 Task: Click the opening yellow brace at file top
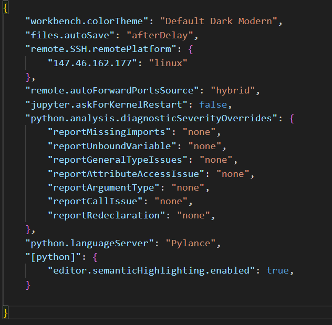click(x=5, y=9)
